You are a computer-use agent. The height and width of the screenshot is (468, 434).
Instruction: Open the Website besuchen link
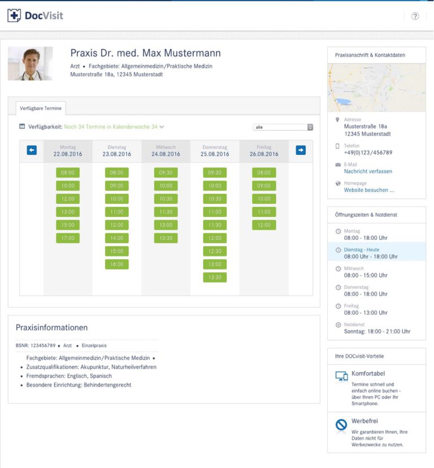click(x=369, y=190)
